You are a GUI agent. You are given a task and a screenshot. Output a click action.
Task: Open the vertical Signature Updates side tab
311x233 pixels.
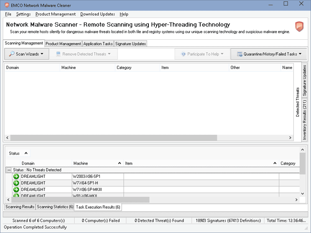coord(304,80)
